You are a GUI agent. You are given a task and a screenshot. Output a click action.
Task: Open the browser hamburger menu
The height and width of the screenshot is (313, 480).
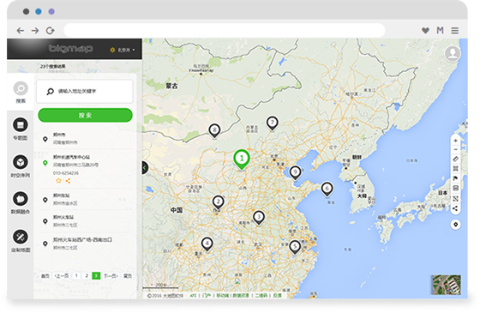click(455, 31)
